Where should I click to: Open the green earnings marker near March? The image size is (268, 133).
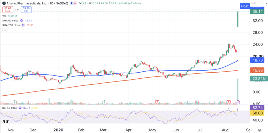104,102
